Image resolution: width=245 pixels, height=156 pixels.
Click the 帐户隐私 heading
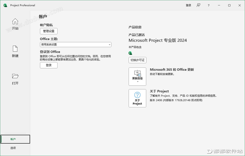click(46, 25)
